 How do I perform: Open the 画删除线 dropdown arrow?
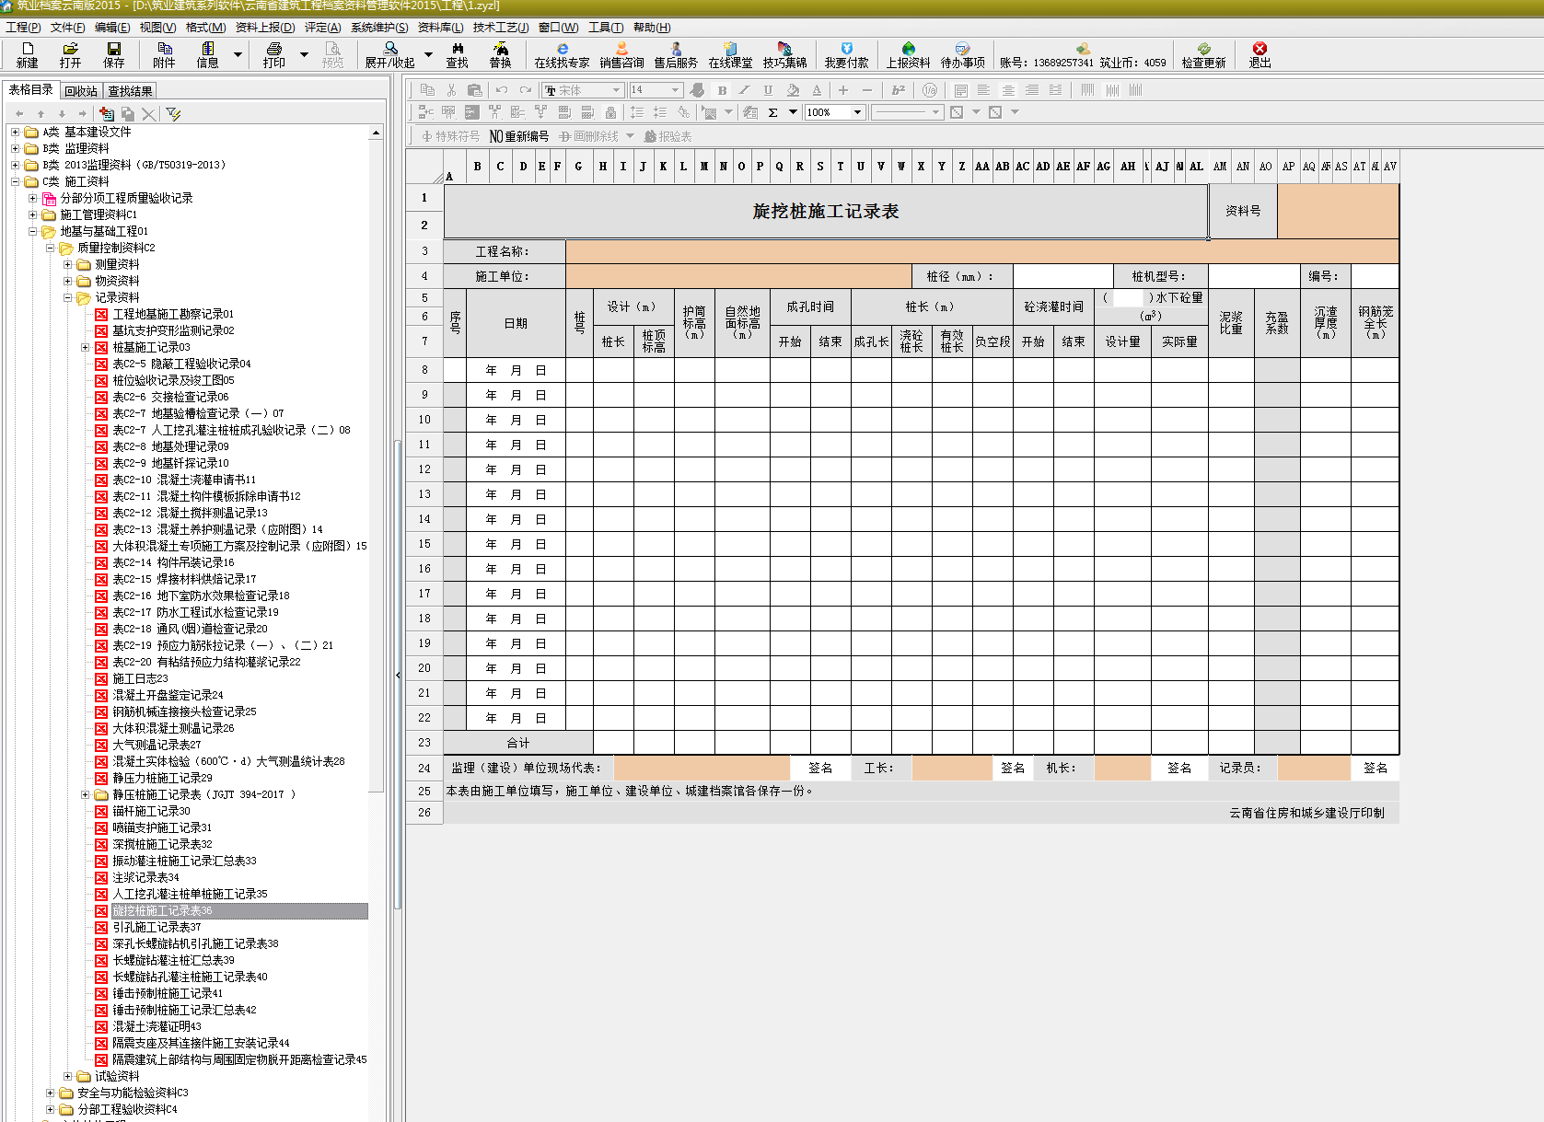(630, 136)
